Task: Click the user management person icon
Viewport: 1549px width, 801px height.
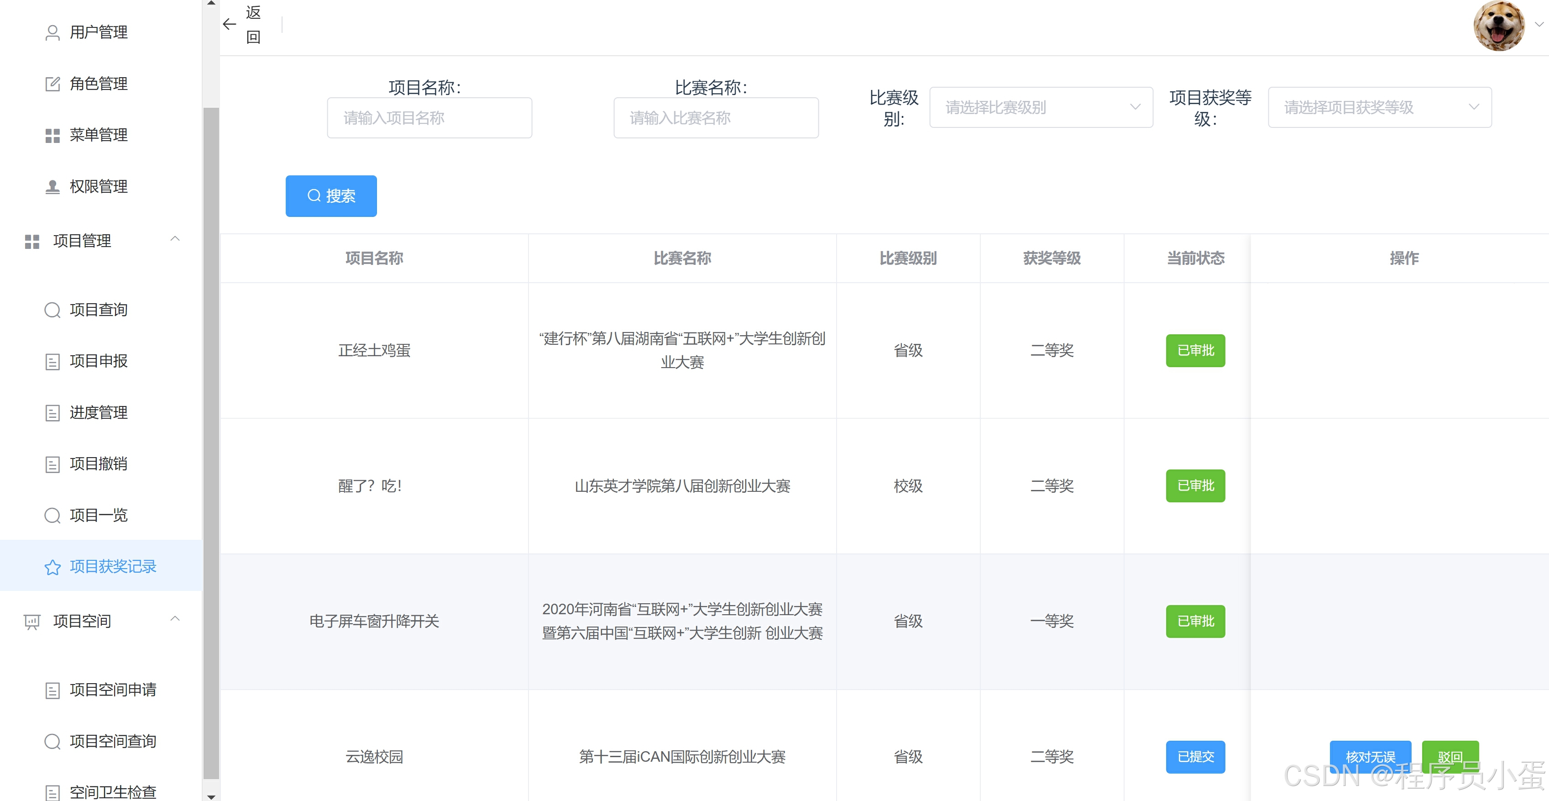Action: point(52,32)
